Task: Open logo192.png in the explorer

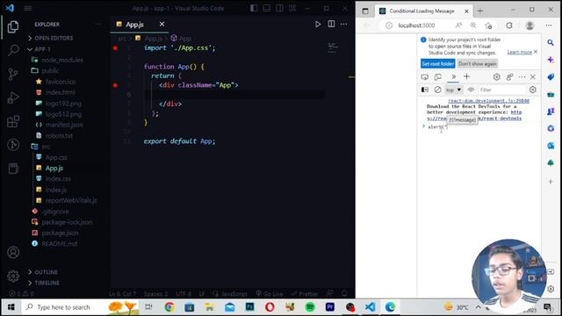Action: point(63,104)
